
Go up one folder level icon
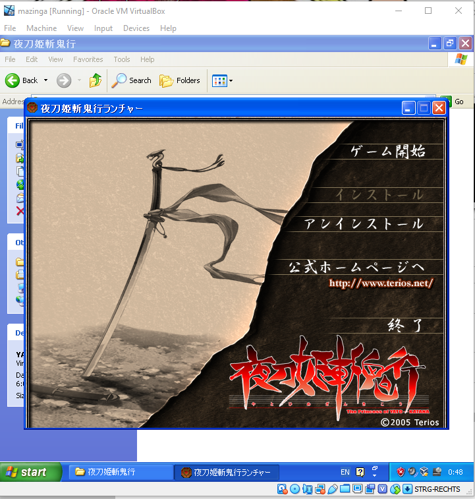pos(95,80)
